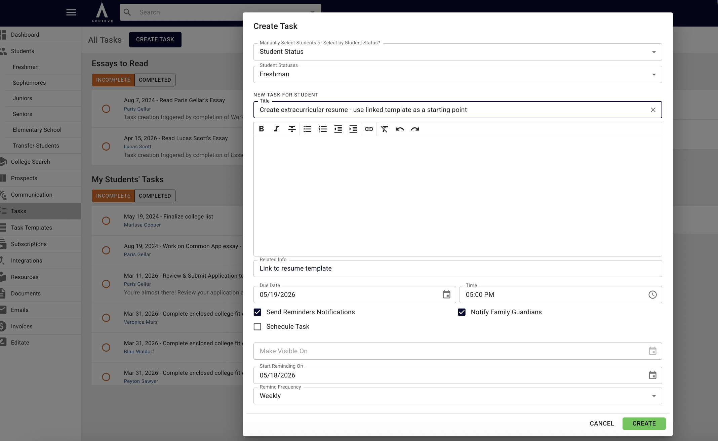Open Dashboard in the sidebar
Image resolution: width=718 pixels, height=441 pixels.
click(x=40, y=35)
